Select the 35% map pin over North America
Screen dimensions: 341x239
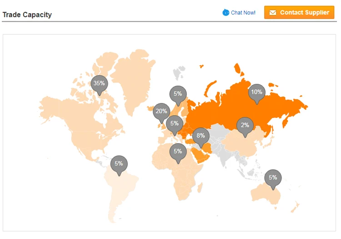point(99,85)
